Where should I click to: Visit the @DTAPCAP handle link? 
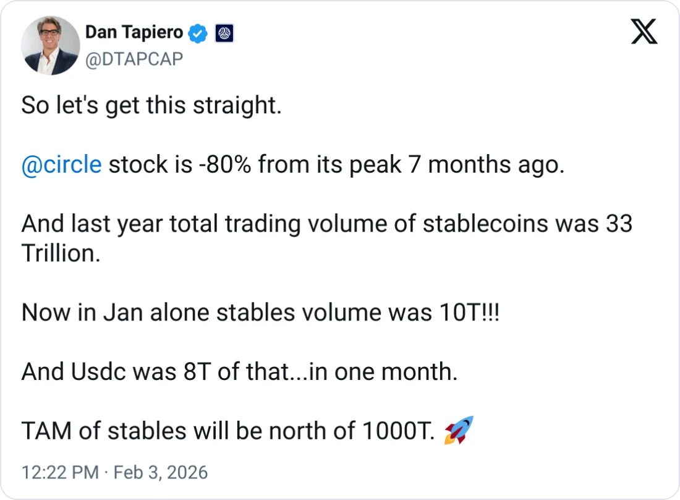click(134, 58)
